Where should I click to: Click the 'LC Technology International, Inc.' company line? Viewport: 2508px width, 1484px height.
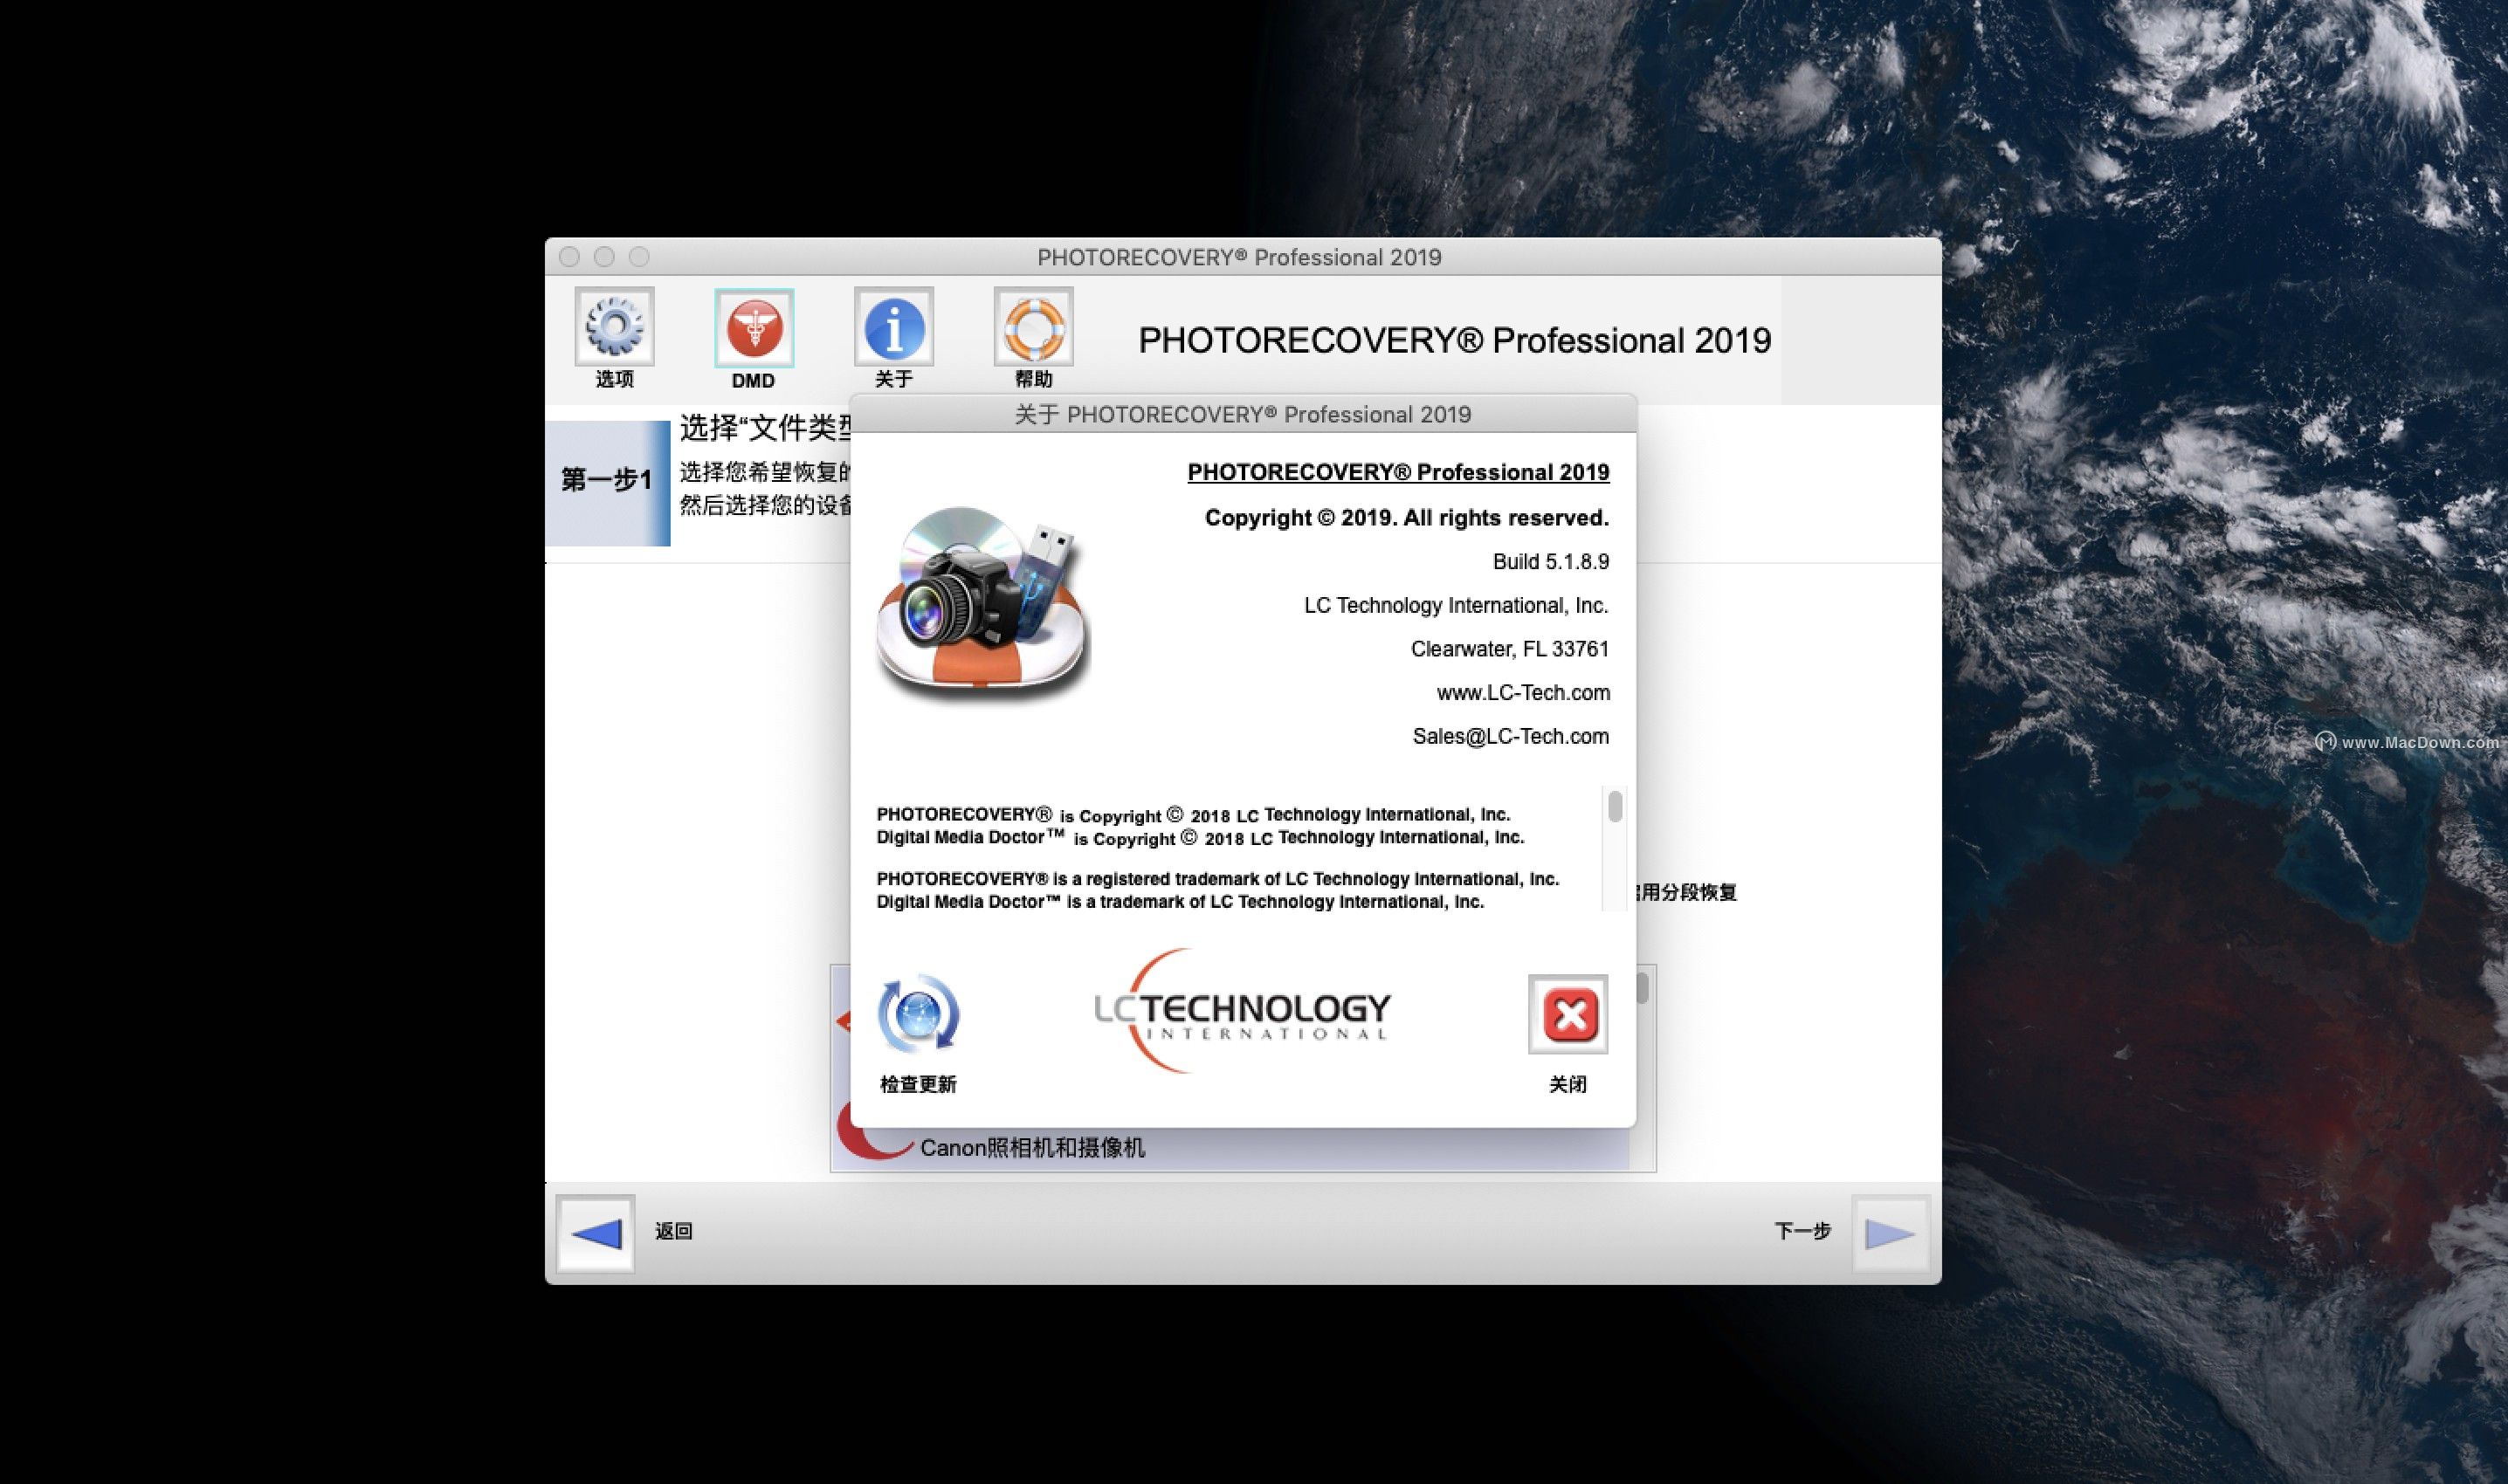point(1456,606)
